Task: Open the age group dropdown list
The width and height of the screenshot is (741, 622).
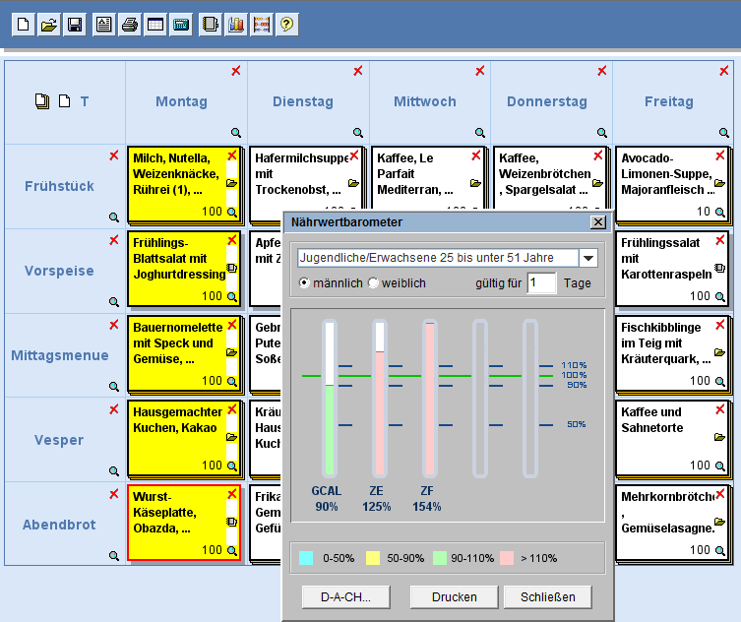Action: [x=587, y=258]
